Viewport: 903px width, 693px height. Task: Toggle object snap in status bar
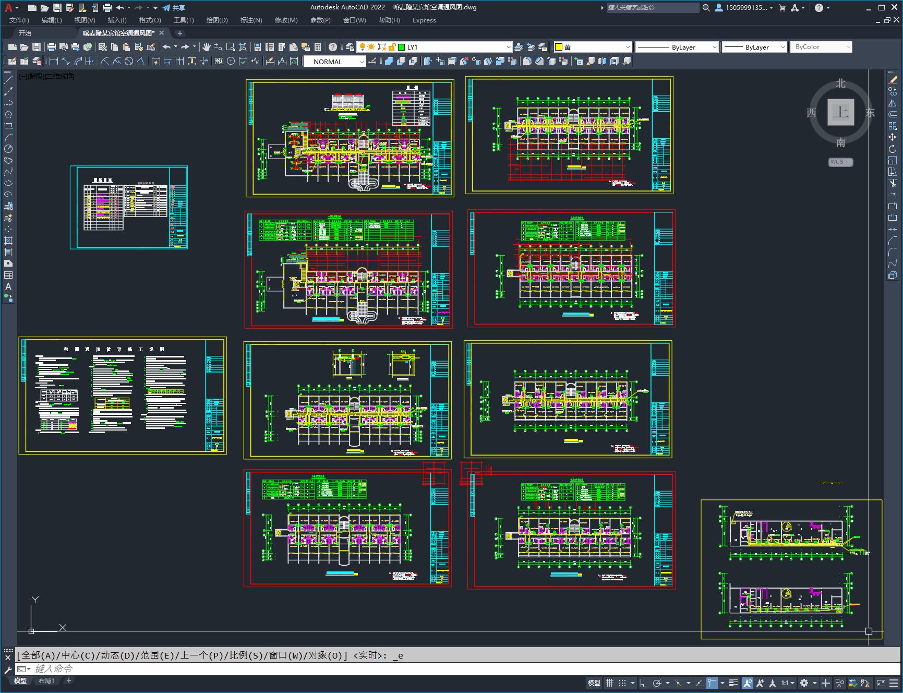[712, 683]
